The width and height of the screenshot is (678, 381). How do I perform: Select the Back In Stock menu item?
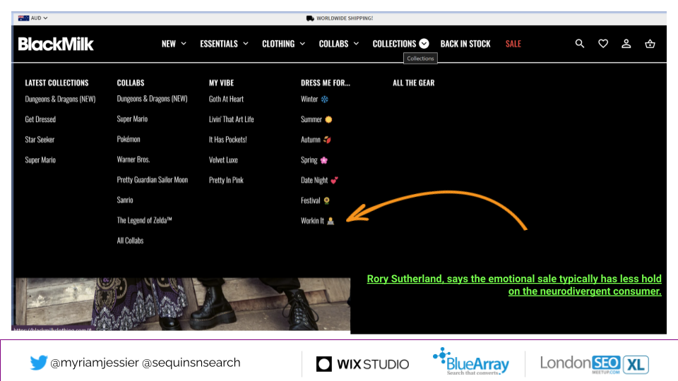(465, 44)
